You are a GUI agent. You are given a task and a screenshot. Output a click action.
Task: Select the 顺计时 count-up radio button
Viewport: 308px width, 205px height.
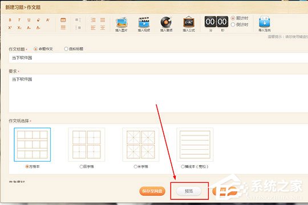tap(233, 18)
